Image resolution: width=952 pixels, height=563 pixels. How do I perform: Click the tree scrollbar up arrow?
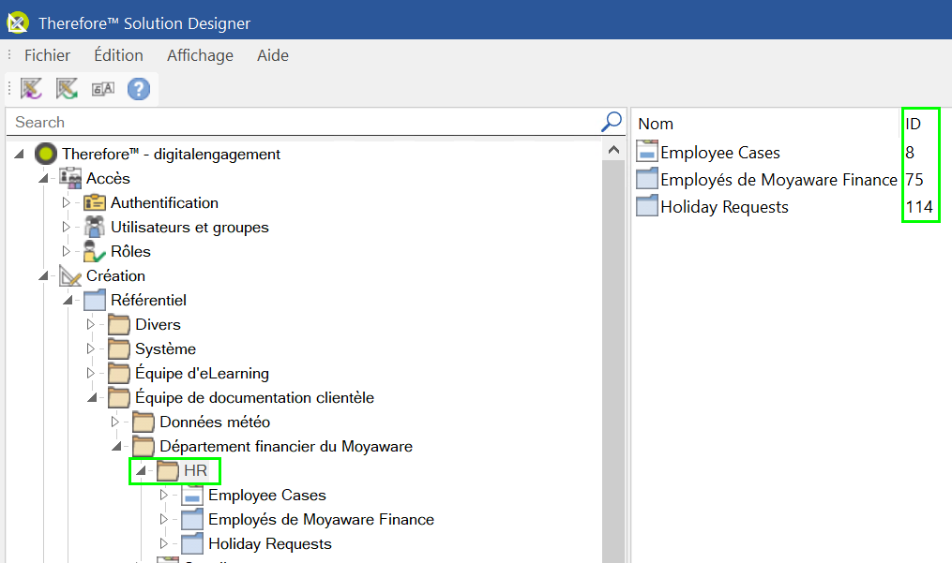613,150
